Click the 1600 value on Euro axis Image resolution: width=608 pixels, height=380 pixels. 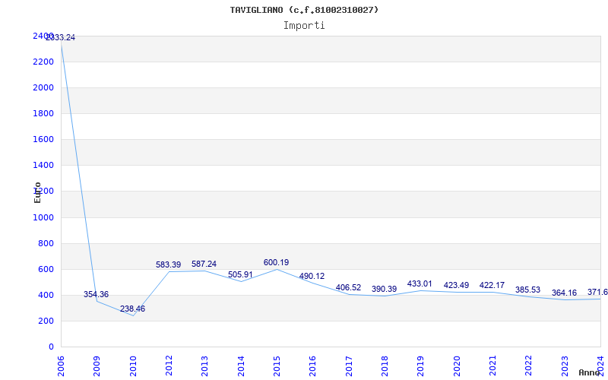pos(43,139)
